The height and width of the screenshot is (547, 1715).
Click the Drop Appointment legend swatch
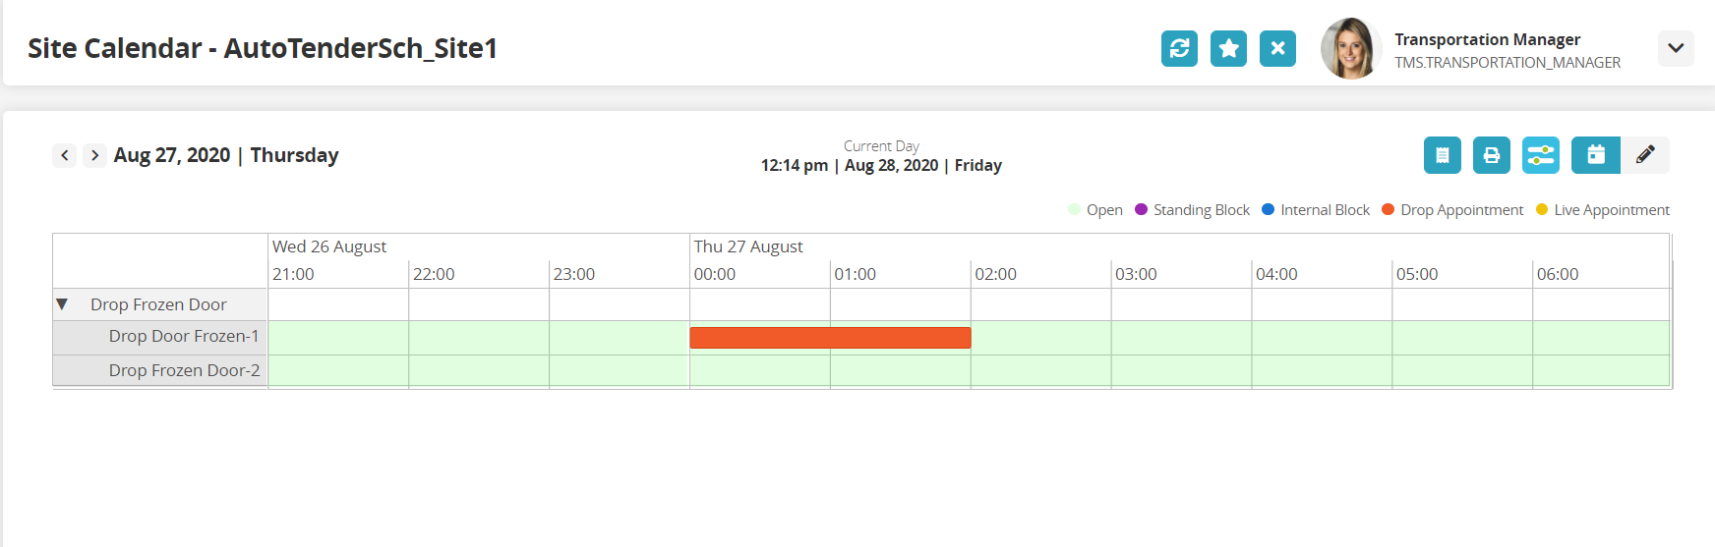point(1389,209)
